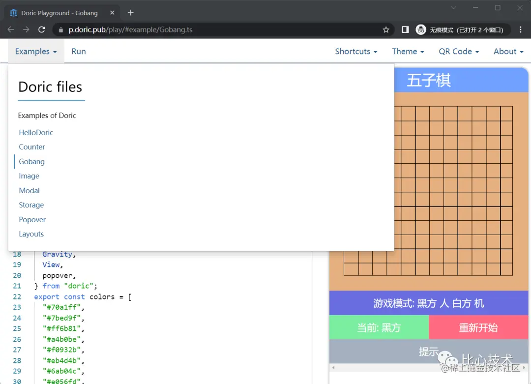Click Gravity on code line 18
The image size is (531, 384).
pos(57,254)
